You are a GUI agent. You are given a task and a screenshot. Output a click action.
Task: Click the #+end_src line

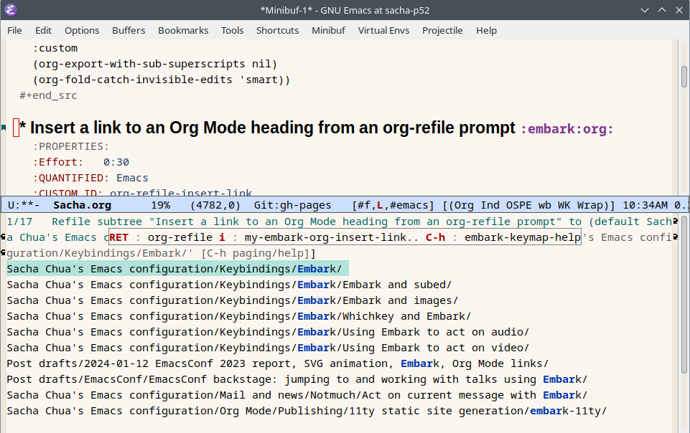(x=48, y=95)
